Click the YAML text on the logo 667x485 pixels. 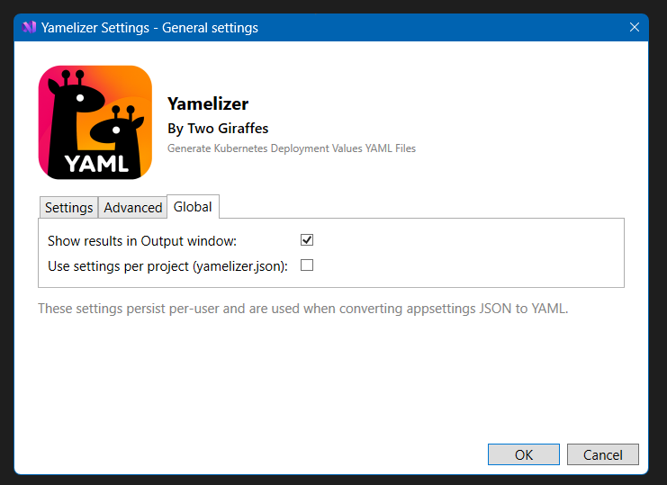coord(96,163)
